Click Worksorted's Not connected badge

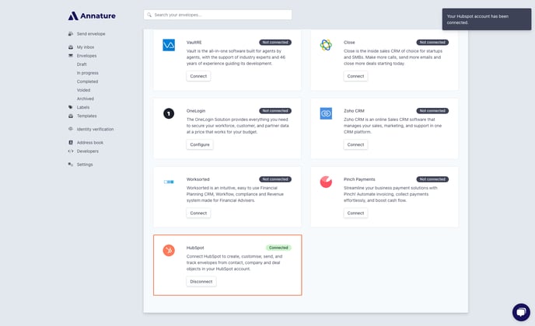point(275,179)
